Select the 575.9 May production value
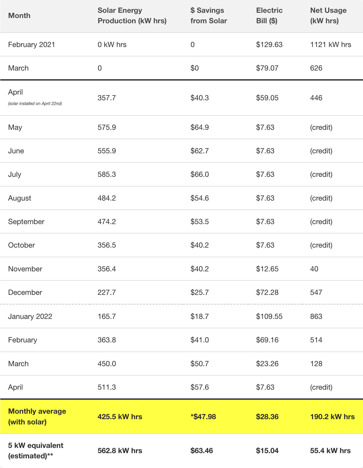 107,127
